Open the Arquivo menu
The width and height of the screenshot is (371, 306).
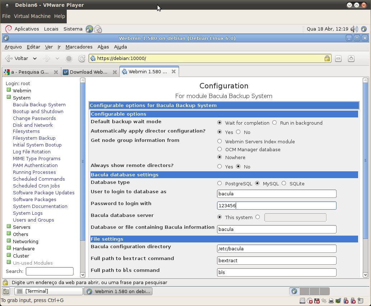[x=13, y=47]
